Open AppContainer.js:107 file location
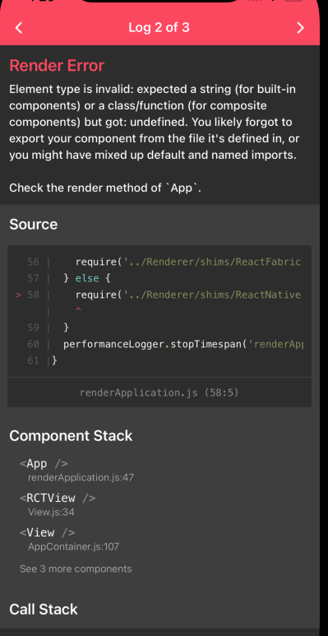This screenshot has height=636, width=328. coord(73,547)
